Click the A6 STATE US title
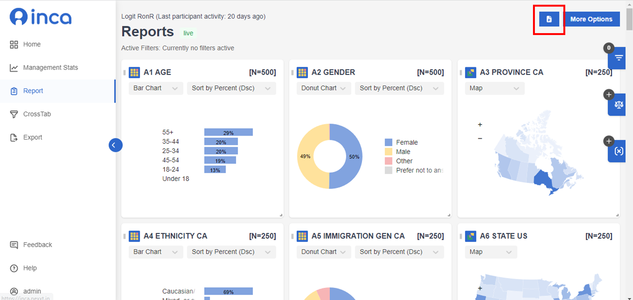 (504, 236)
